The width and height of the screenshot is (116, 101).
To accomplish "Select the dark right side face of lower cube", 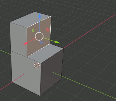I will pyautogui.click(x=51, y=72).
